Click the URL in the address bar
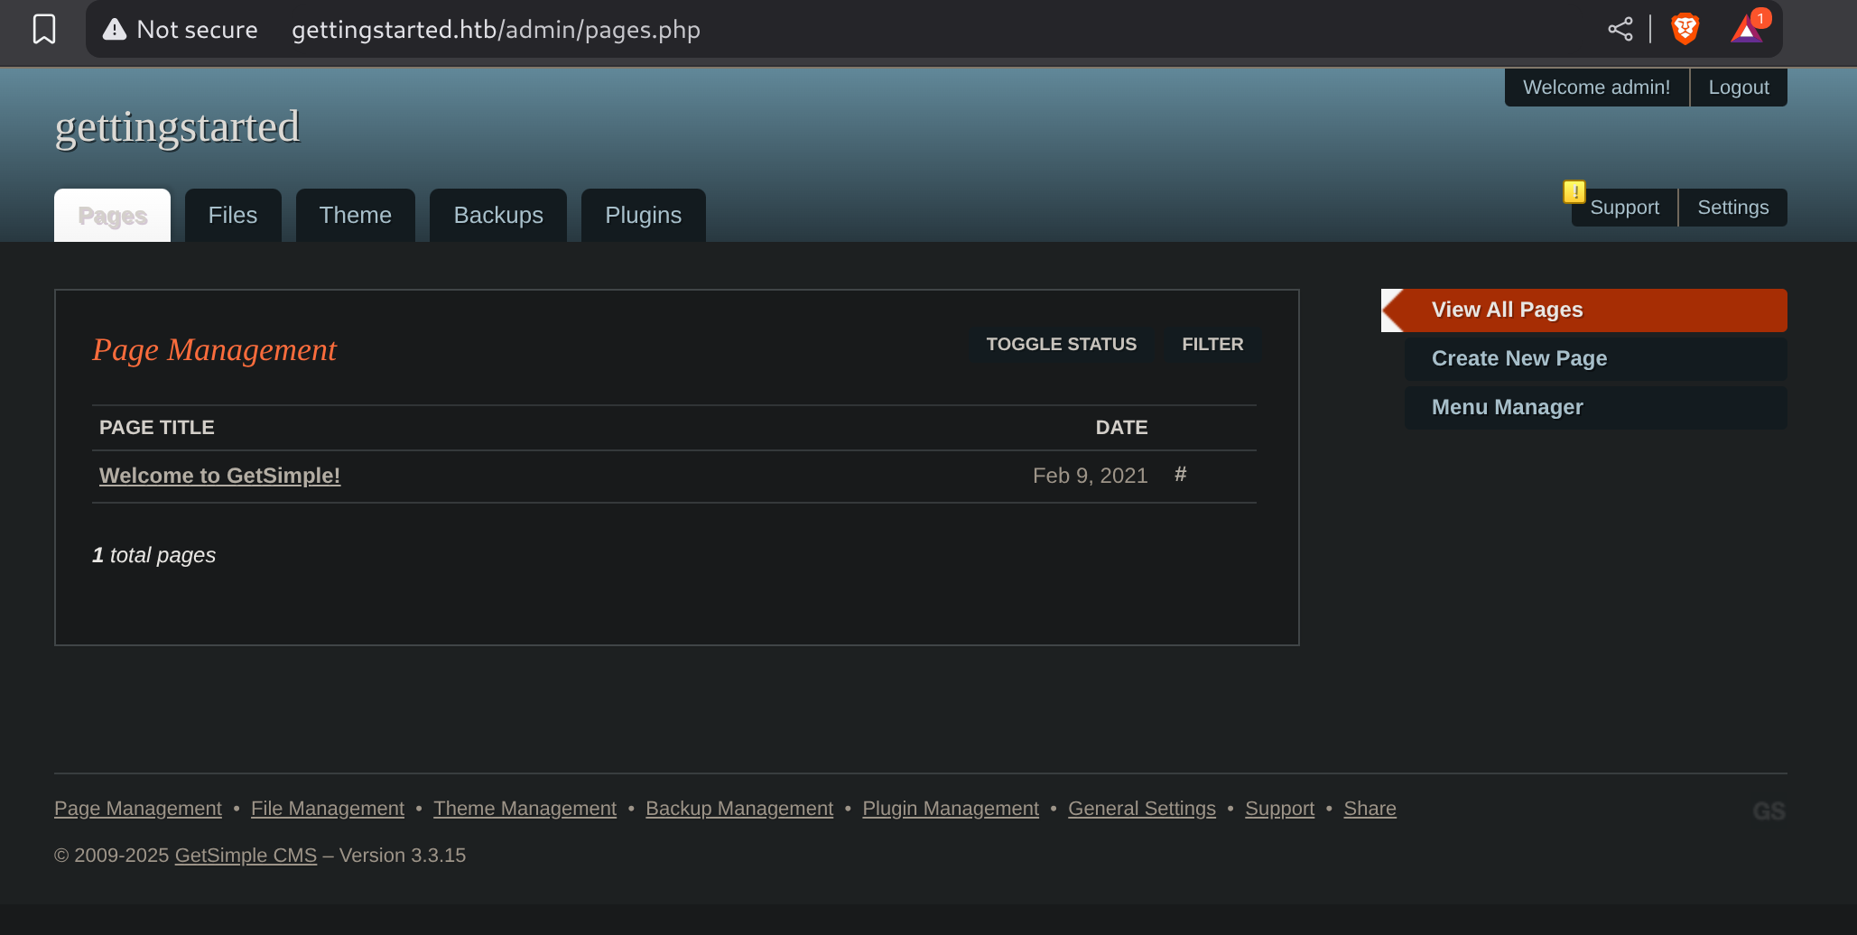The width and height of the screenshot is (1857, 935). (x=496, y=30)
